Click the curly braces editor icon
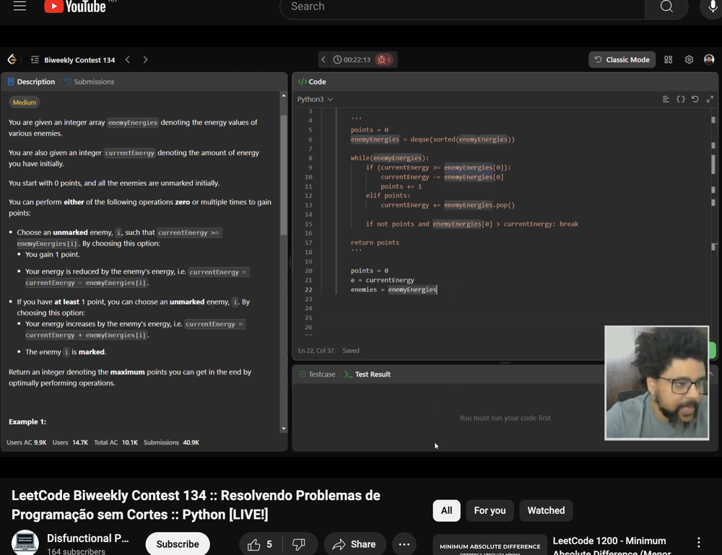722x555 pixels. pos(681,99)
